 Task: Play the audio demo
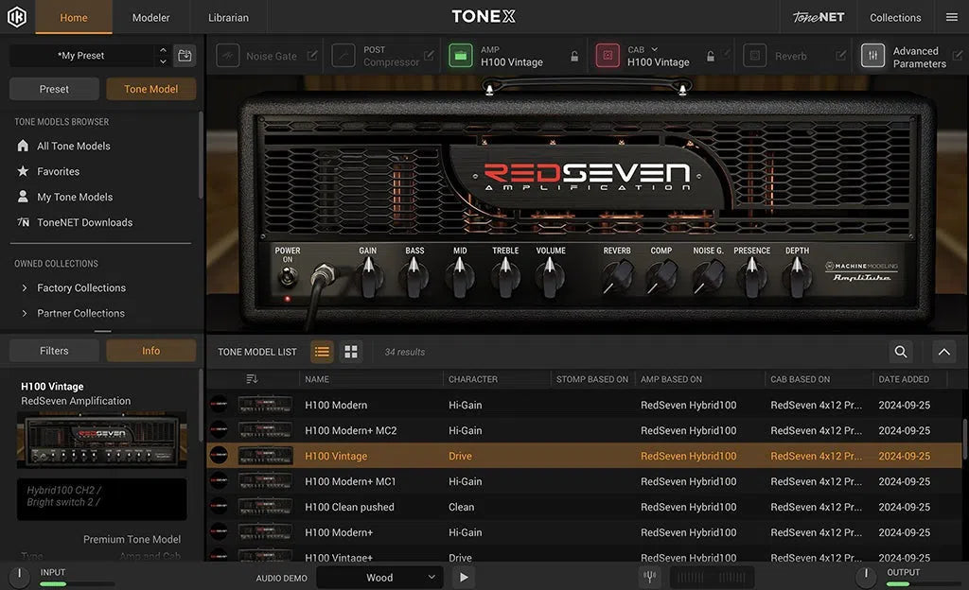click(463, 576)
